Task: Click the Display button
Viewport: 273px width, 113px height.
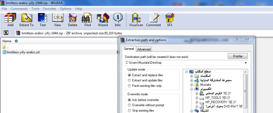Action: [x=238, y=56]
